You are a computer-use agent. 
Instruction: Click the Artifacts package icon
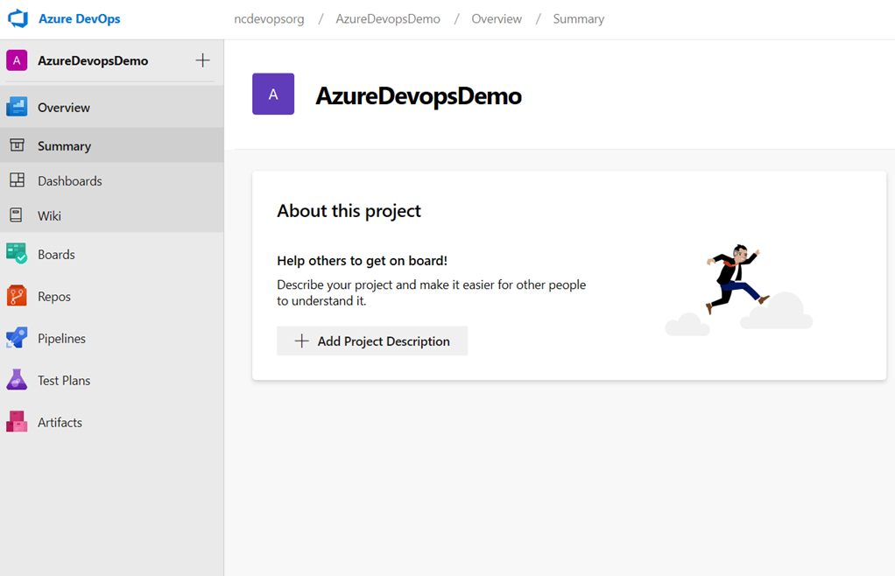pos(17,421)
